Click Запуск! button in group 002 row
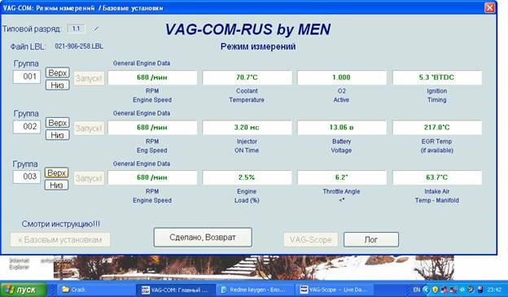The image size is (508, 297). (x=89, y=129)
